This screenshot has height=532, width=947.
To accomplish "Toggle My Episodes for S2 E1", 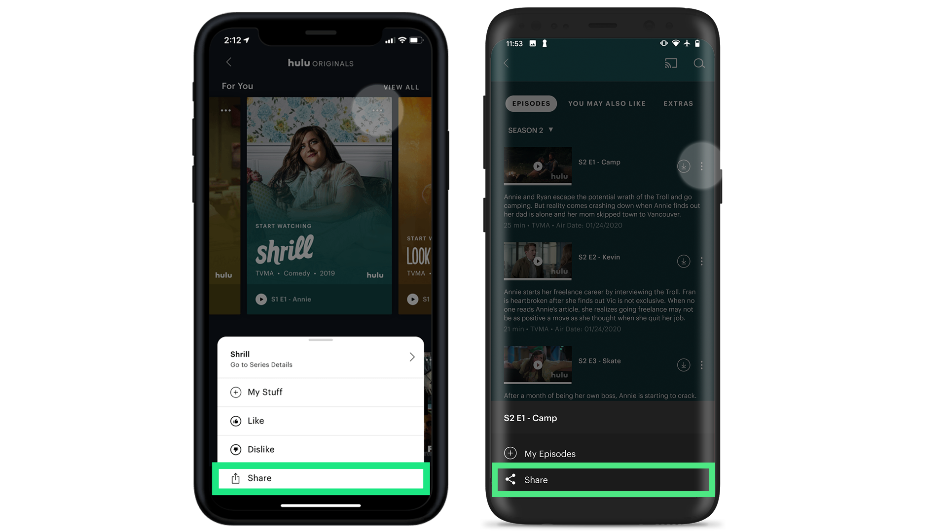I will click(x=604, y=453).
